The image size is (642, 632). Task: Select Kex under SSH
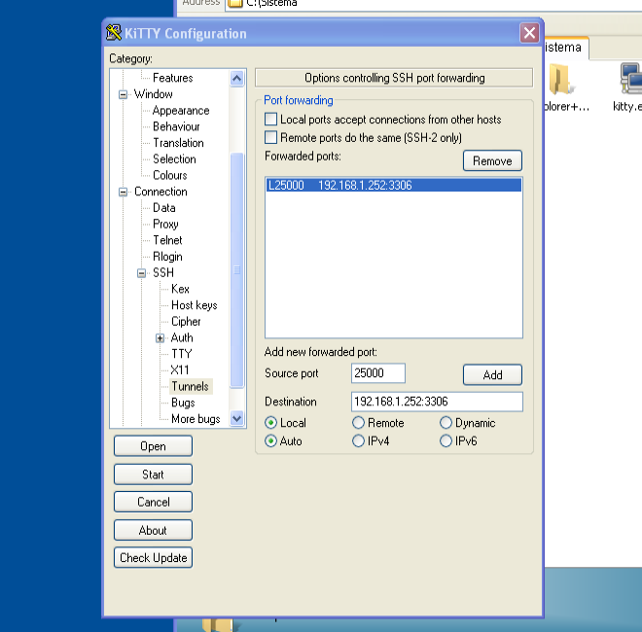click(180, 289)
